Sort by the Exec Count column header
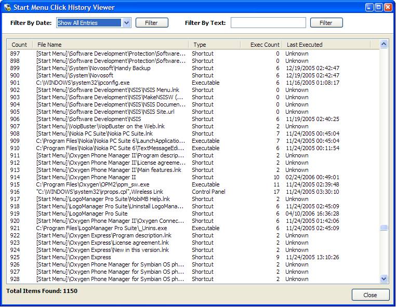The height and width of the screenshot is (307, 396). [261, 45]
